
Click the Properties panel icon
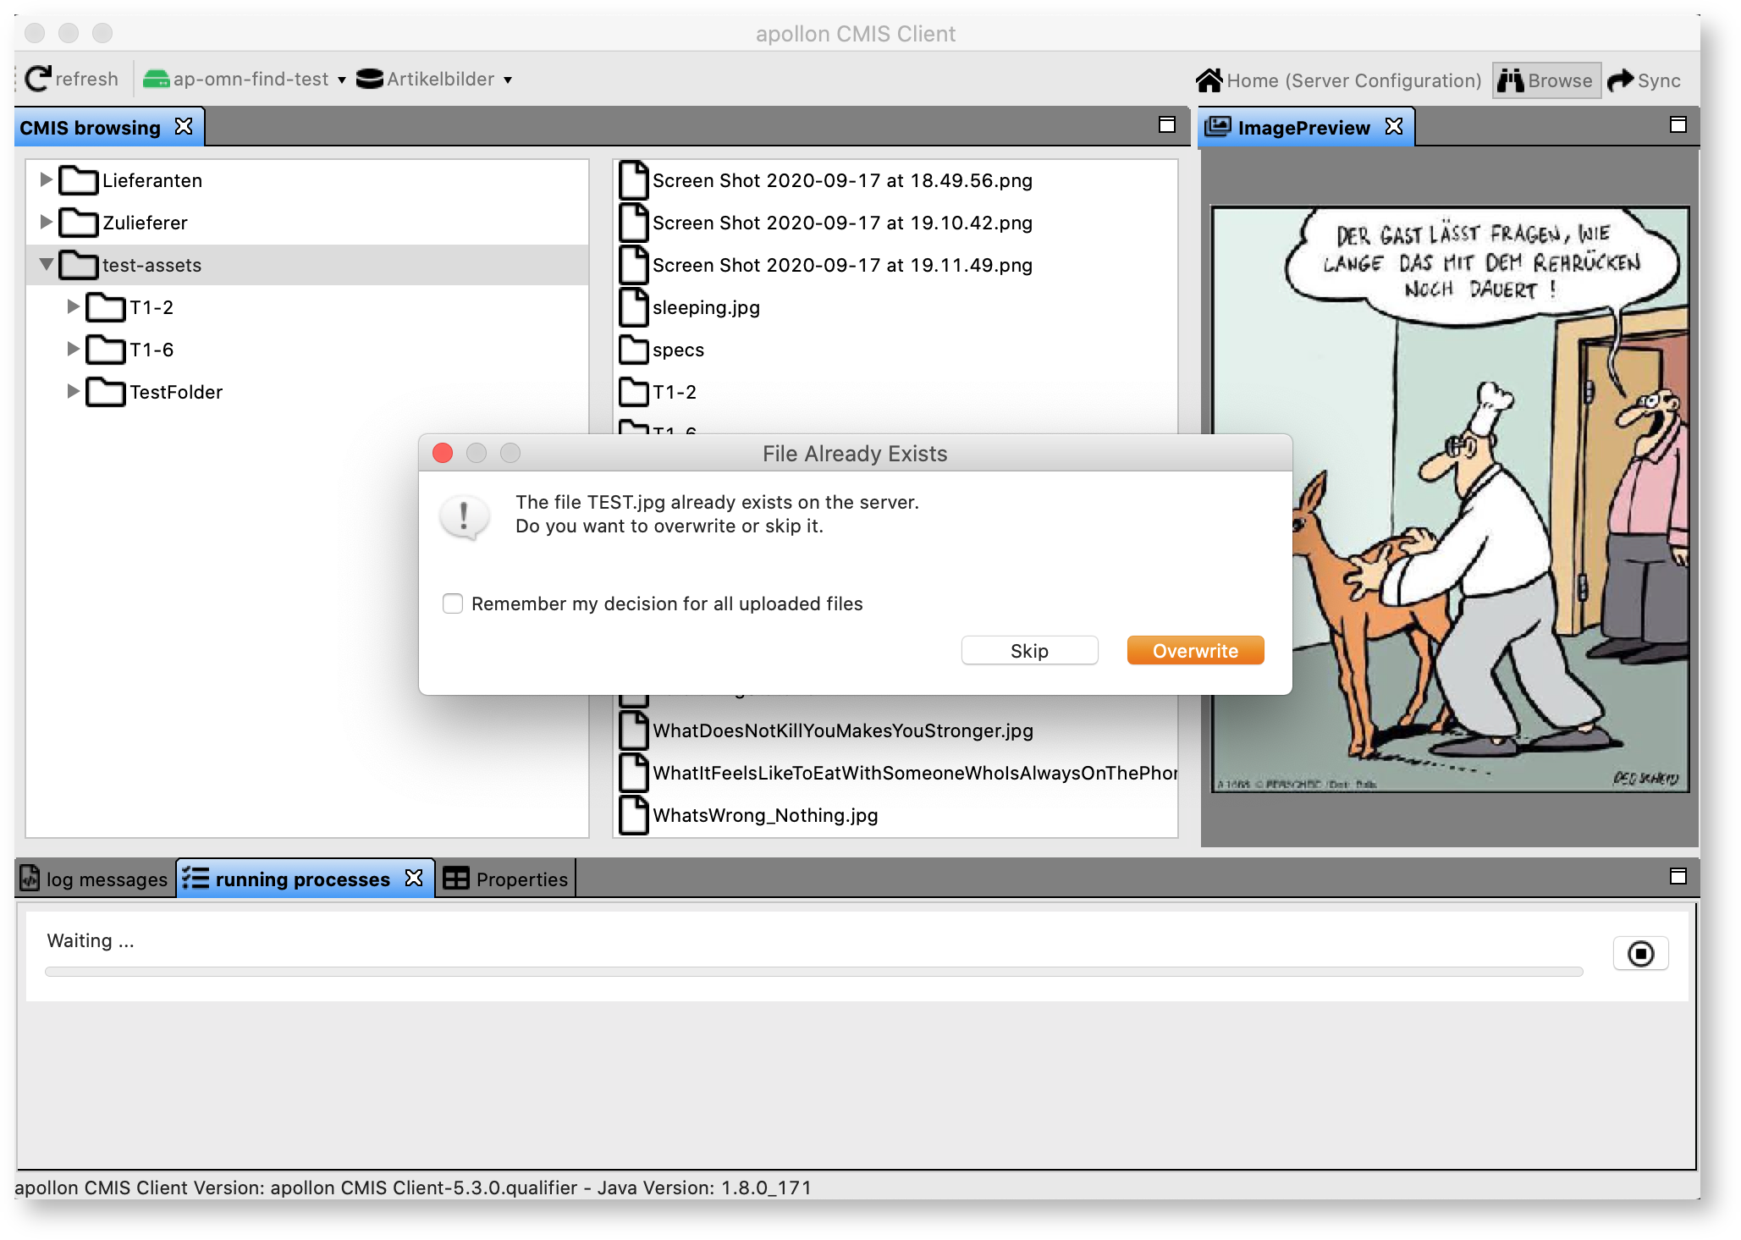(456, 878)
